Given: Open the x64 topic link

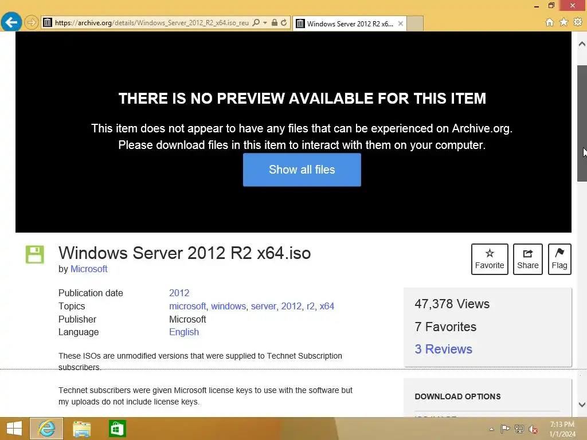Looking at the screenshot, I should pos(327,306).
